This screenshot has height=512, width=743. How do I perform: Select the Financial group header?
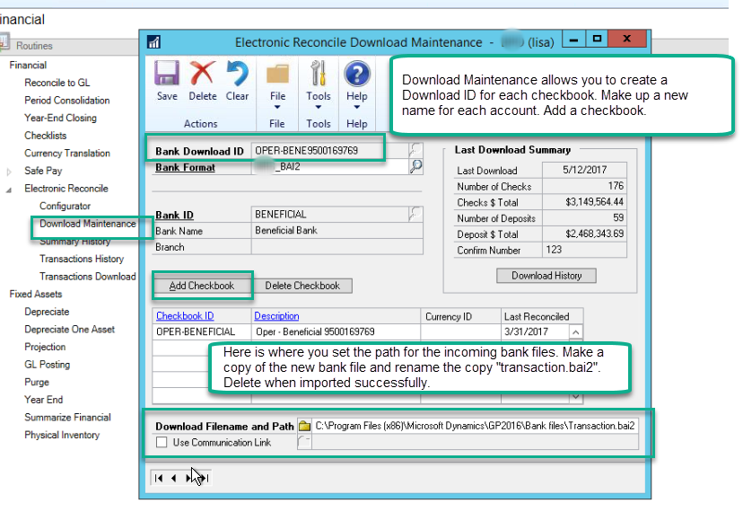(x=28, y=65)
